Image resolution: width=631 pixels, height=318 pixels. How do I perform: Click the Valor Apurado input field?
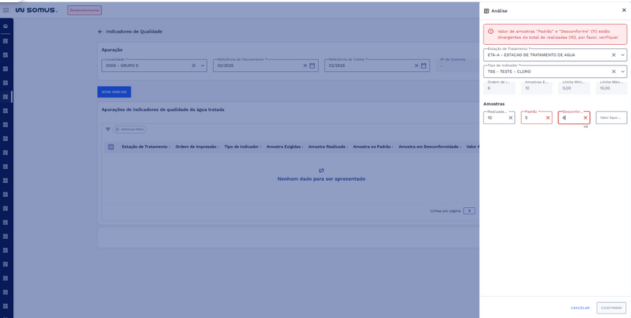pos(610,118)
